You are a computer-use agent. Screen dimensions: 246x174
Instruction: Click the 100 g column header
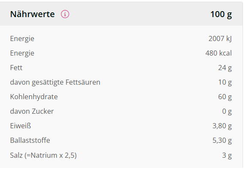tap(221, 14)
